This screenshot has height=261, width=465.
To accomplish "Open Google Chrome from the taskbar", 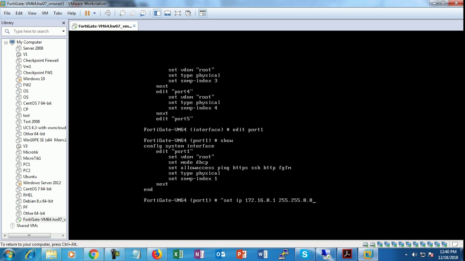I will pos(93,254).
